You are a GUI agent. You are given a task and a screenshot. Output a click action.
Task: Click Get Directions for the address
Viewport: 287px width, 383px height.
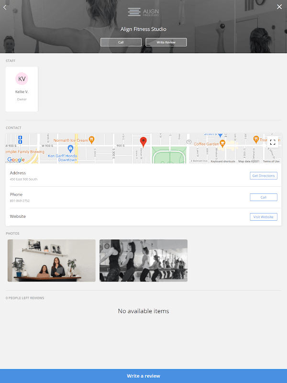pyautogui.click(x=264, y=176)
